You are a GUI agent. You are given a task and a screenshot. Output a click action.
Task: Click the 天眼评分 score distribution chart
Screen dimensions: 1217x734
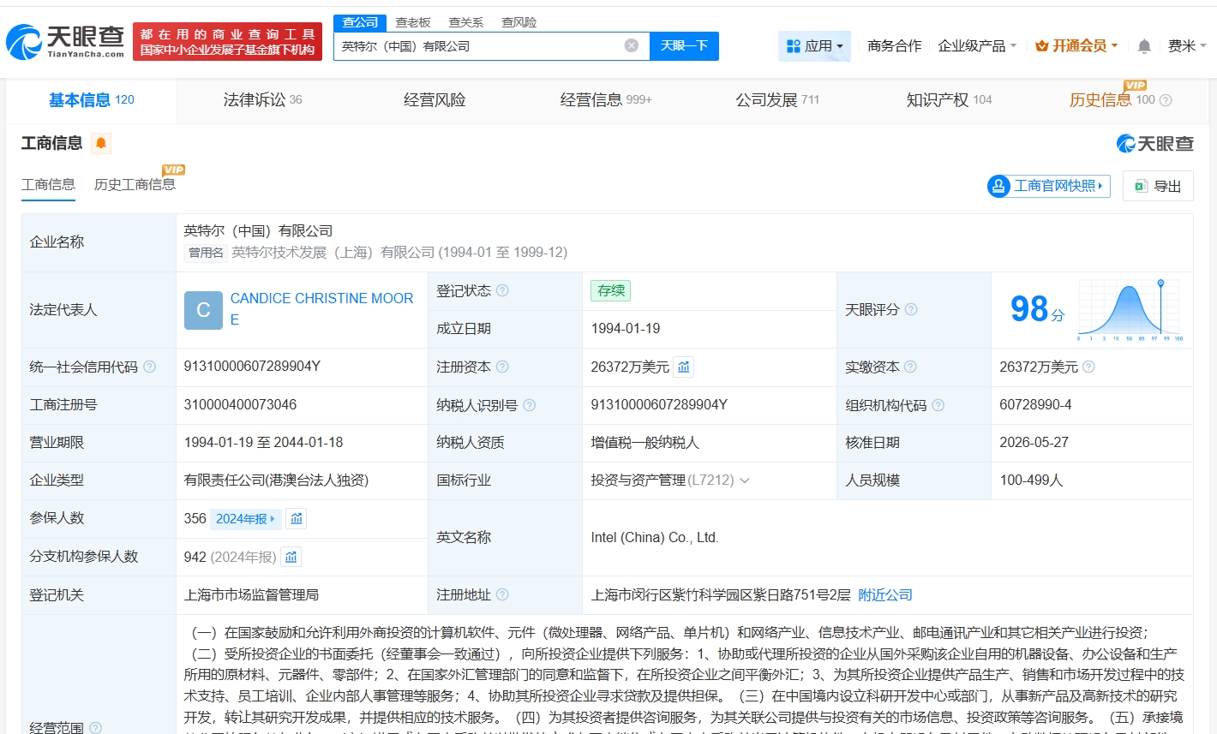(x=1130, y=309)
